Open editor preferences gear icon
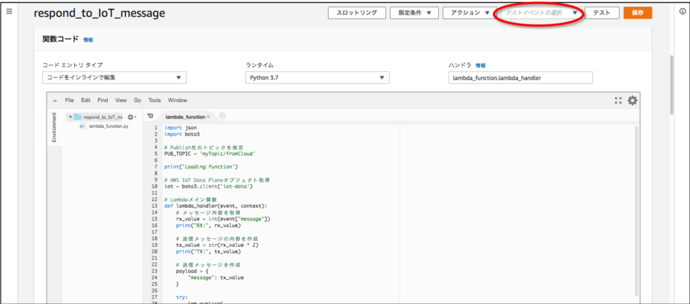The image size is (690, 304). click(x=632, y=100)
